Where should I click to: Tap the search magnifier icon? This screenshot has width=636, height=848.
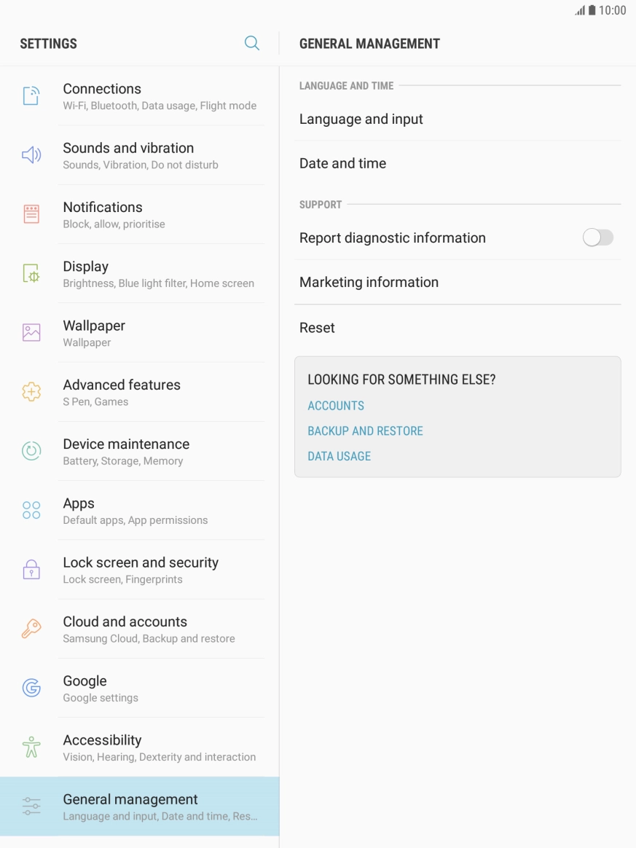pos(251,43)
